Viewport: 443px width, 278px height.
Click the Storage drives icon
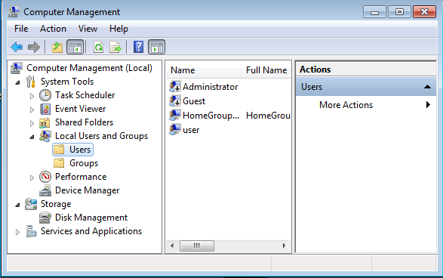(x=31, y=204)
